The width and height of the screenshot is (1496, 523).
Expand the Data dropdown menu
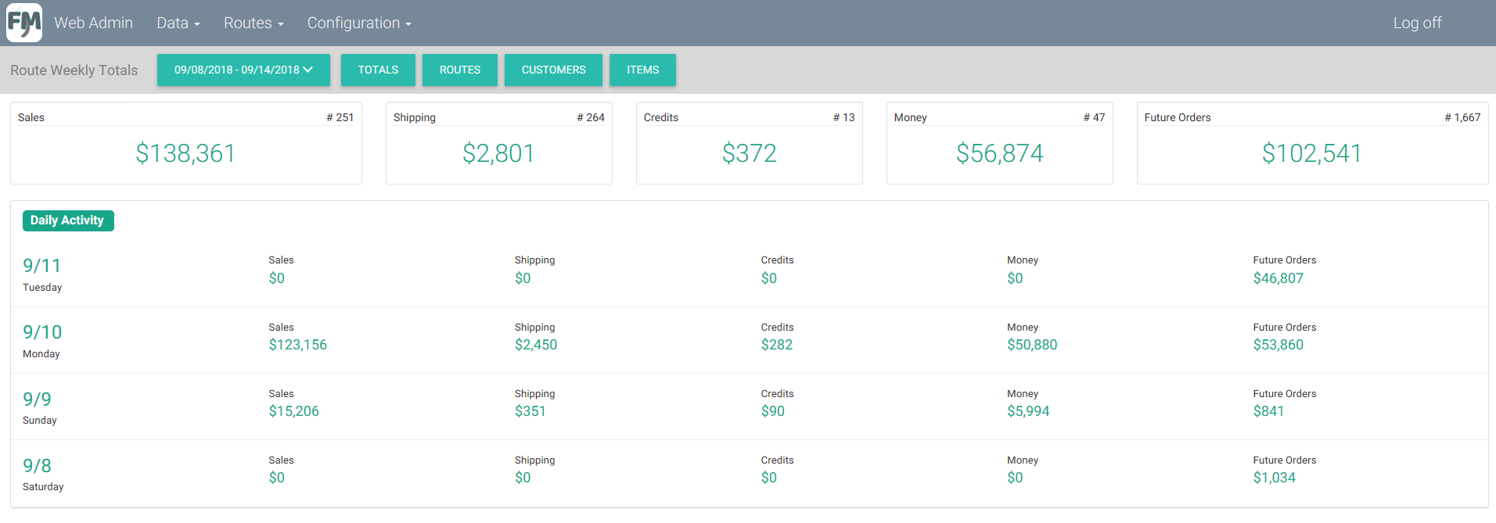click(x=178, y=23)
